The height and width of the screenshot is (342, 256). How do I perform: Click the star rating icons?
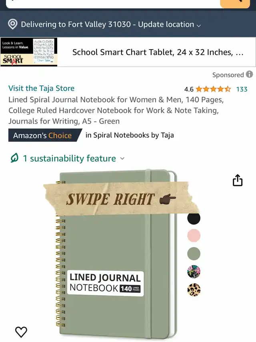coord(213,89)
